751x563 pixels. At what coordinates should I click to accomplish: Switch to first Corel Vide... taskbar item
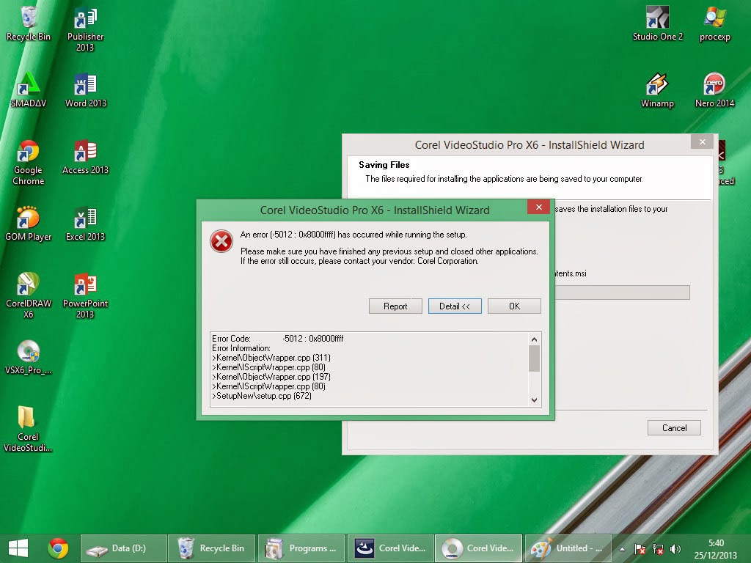pyautogui.click(x=390, y=548)
